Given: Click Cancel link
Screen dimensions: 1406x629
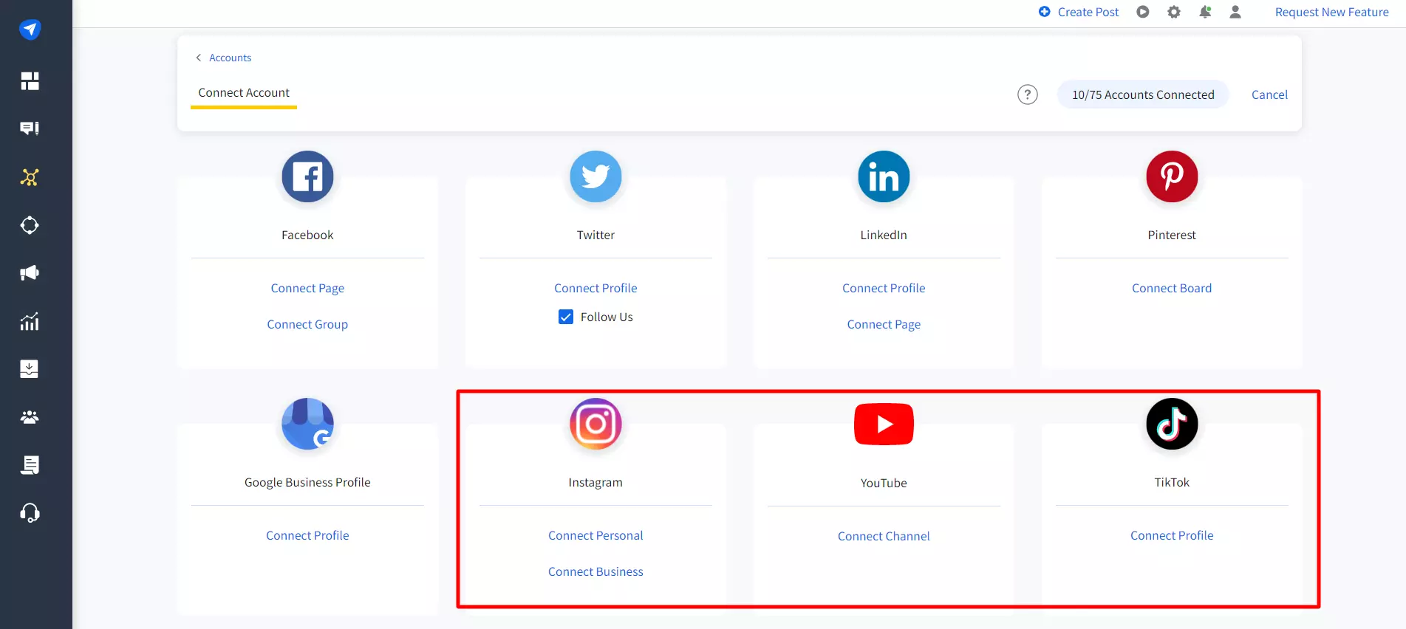Looking at the screenshot, I should point(1269,94).
